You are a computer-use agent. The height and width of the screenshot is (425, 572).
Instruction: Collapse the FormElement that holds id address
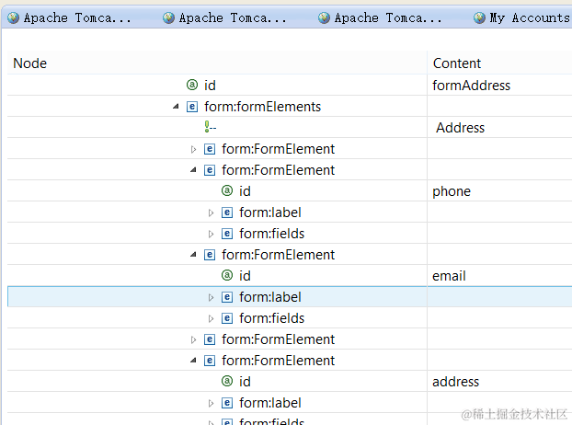point(193,361)
